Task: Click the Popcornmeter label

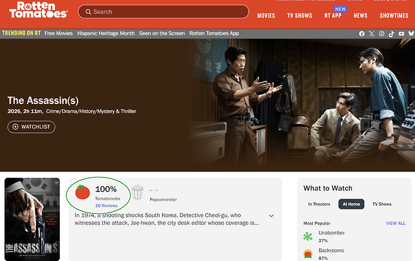Action: click(163, 199)
